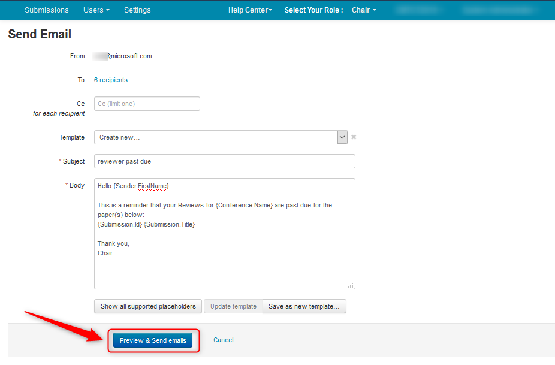The height and width of the screenshot is (365, 555).
Task: Open Settings from the top navigation
Action: pyautogui.click(x=137, y=10)
